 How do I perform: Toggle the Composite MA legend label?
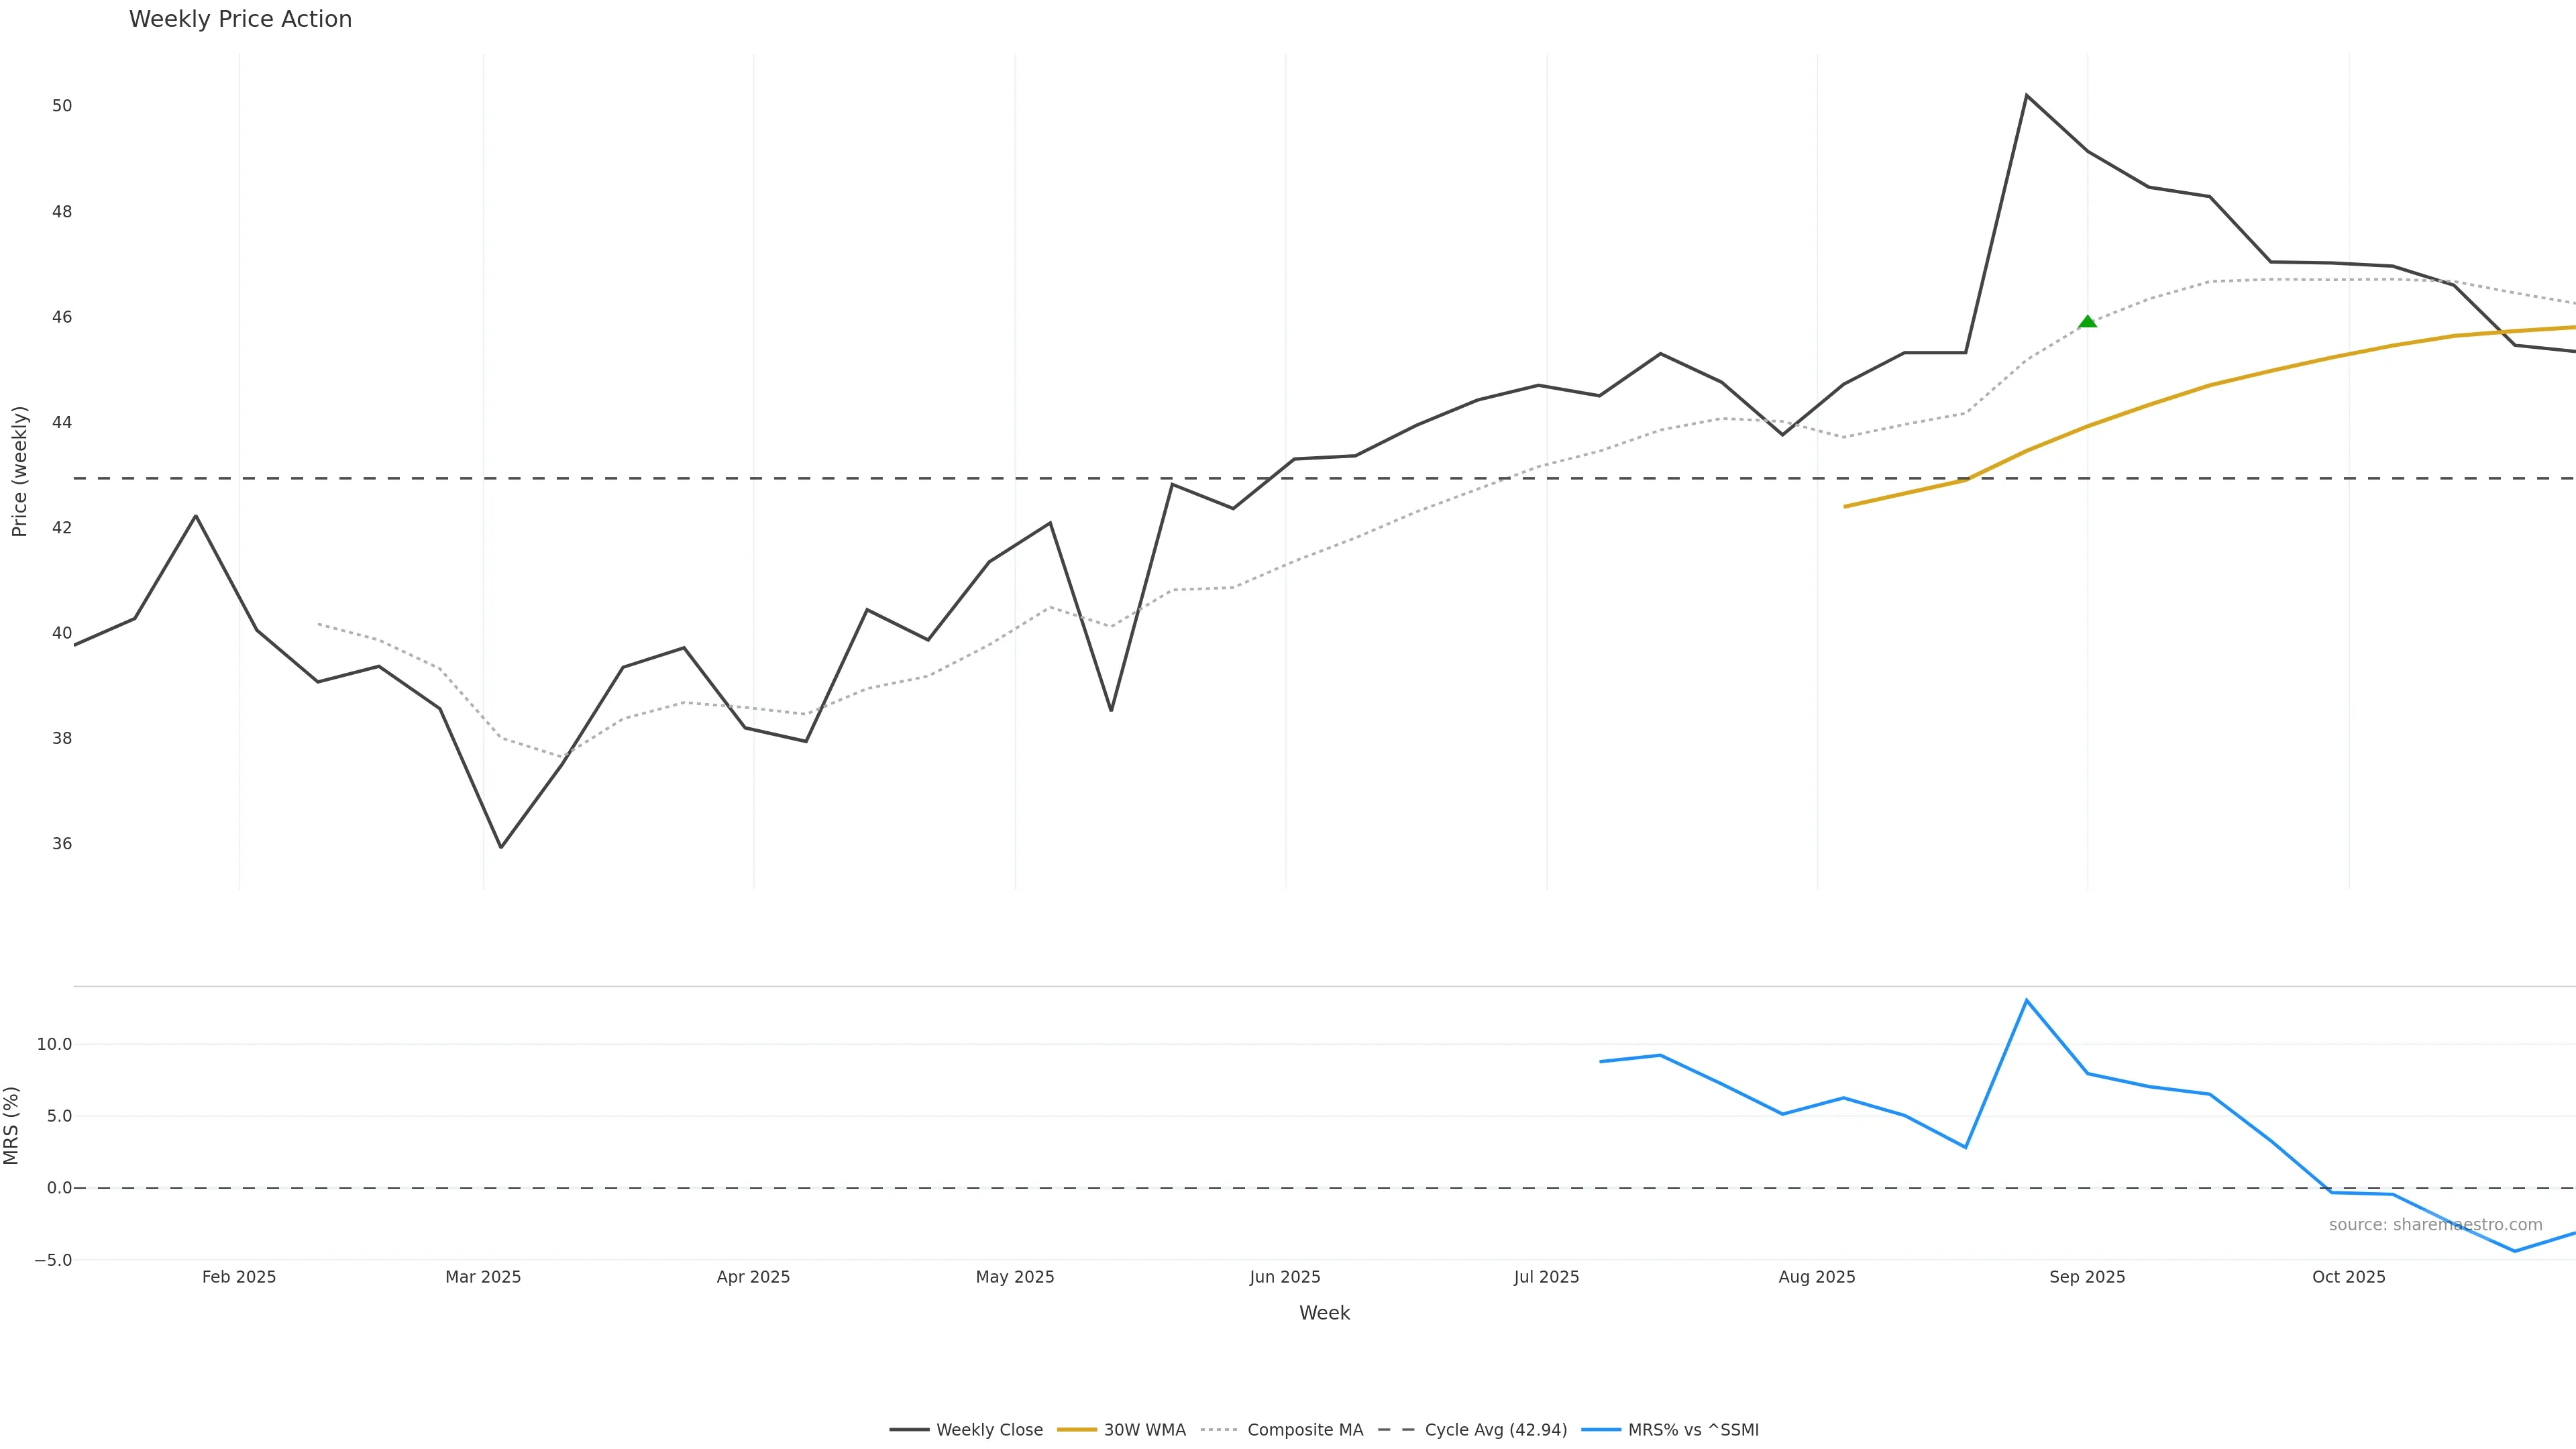[1305, 1430]
